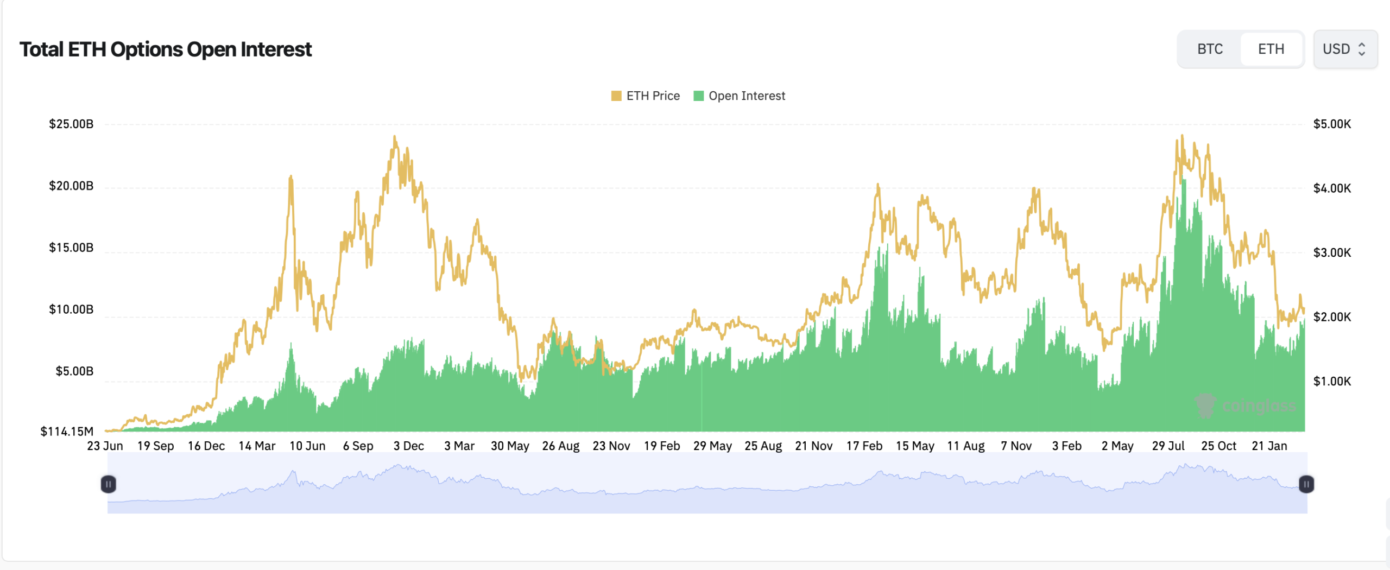
Task: Click the right pause-style handle on the navigator
Action: click(1307, 485)
